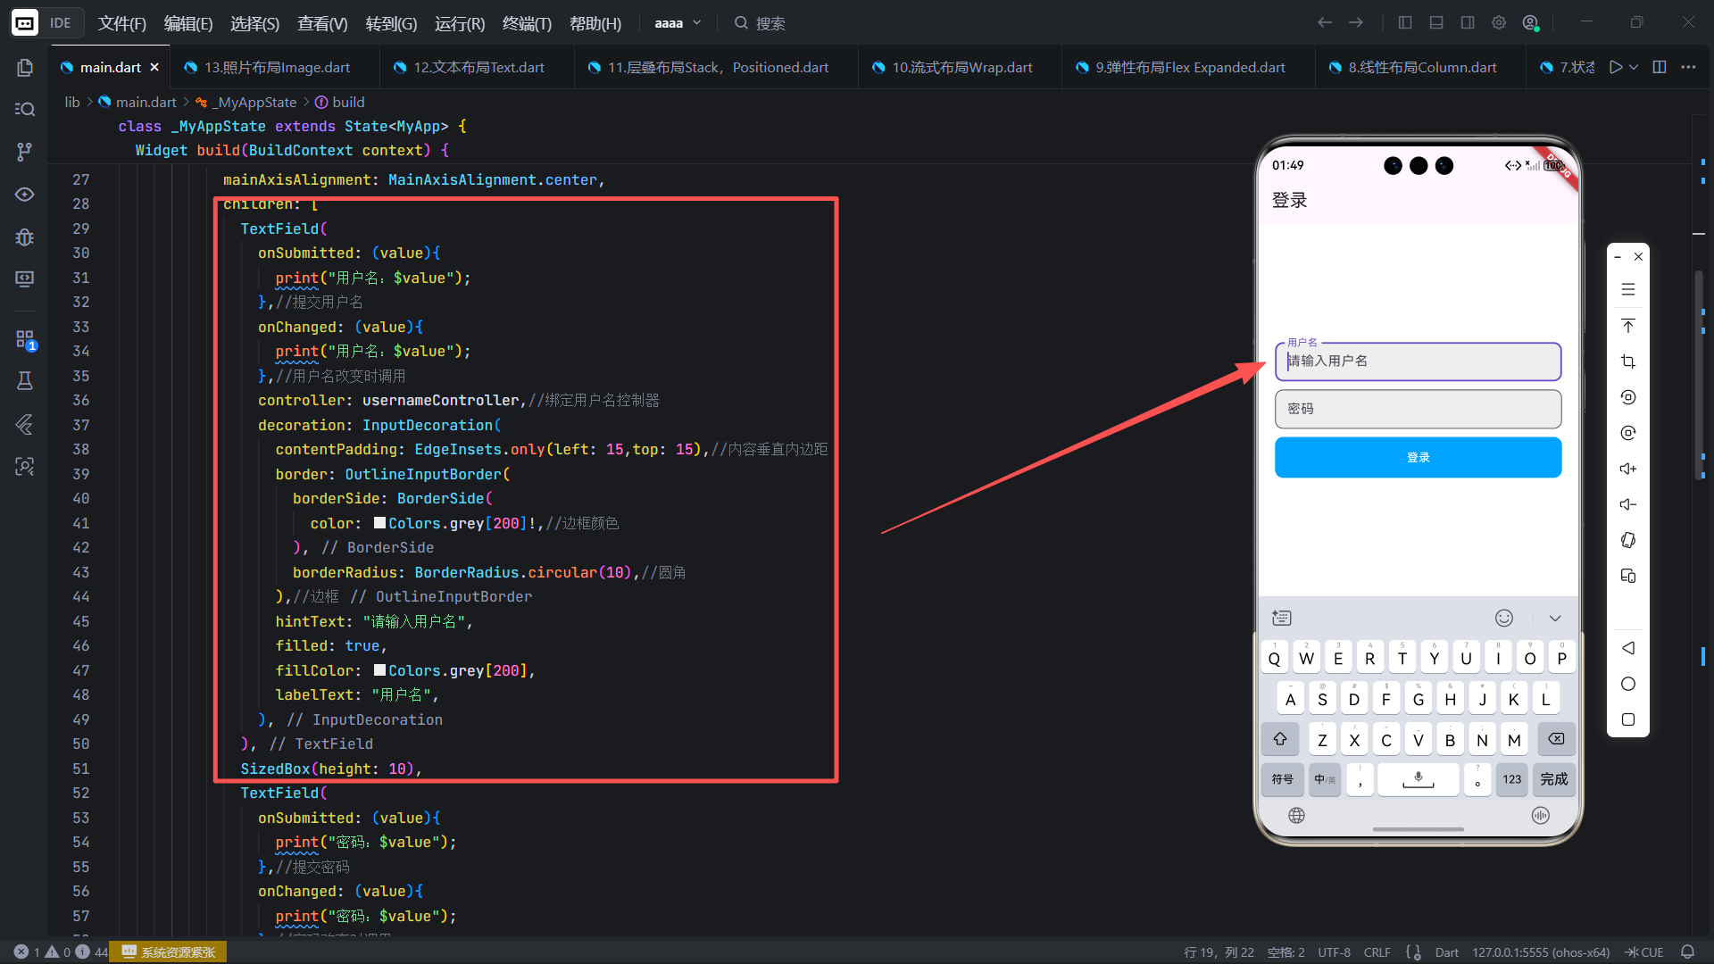The image size is (1714, 964).
Task: Open the Run and Debug view
Action: click(24, 237)
